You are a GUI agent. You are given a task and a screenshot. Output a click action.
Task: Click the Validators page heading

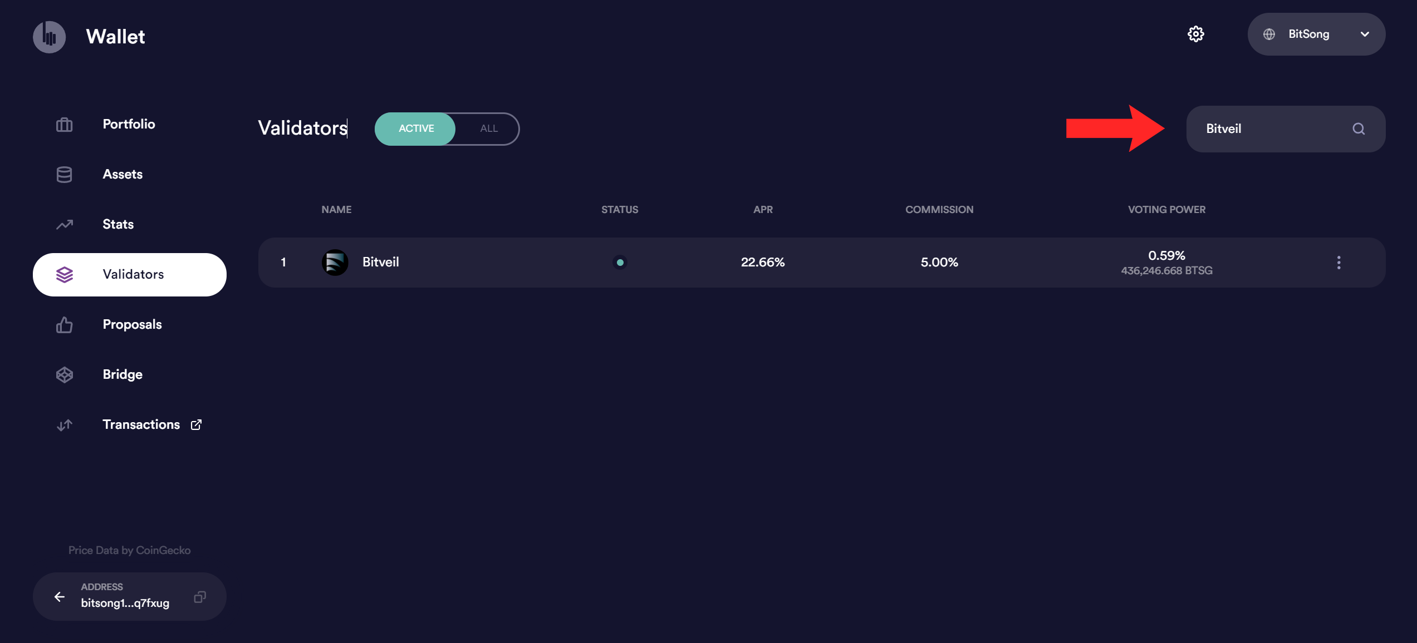tap(302, 128)
